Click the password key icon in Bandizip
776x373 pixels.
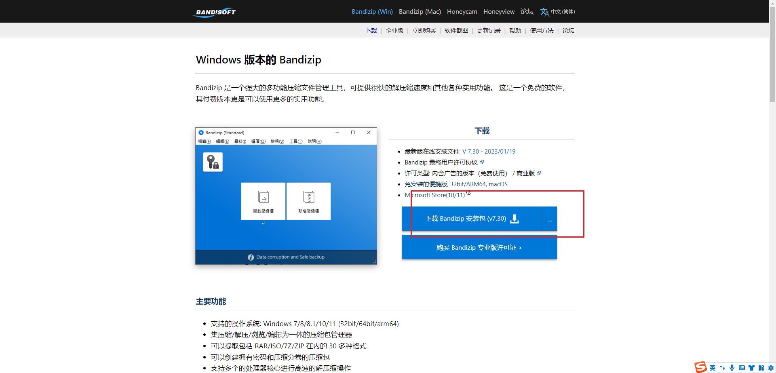pos(213,161)
